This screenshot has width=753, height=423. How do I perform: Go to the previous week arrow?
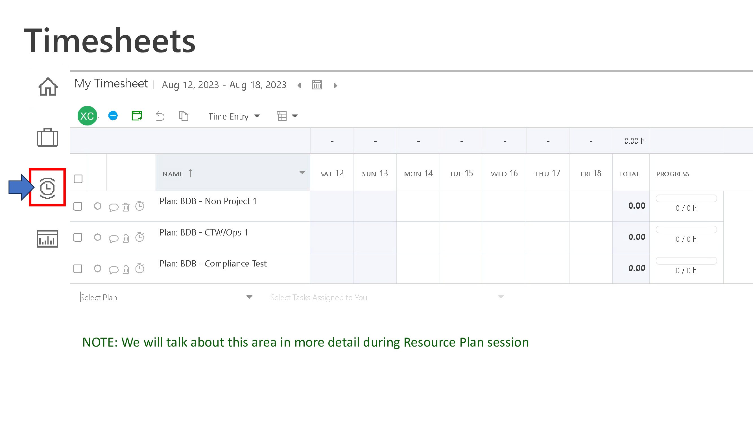(299, 85)
